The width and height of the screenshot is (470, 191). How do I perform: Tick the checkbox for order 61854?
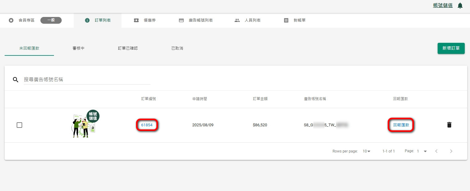pyautogui.click(x=19, y=125)
